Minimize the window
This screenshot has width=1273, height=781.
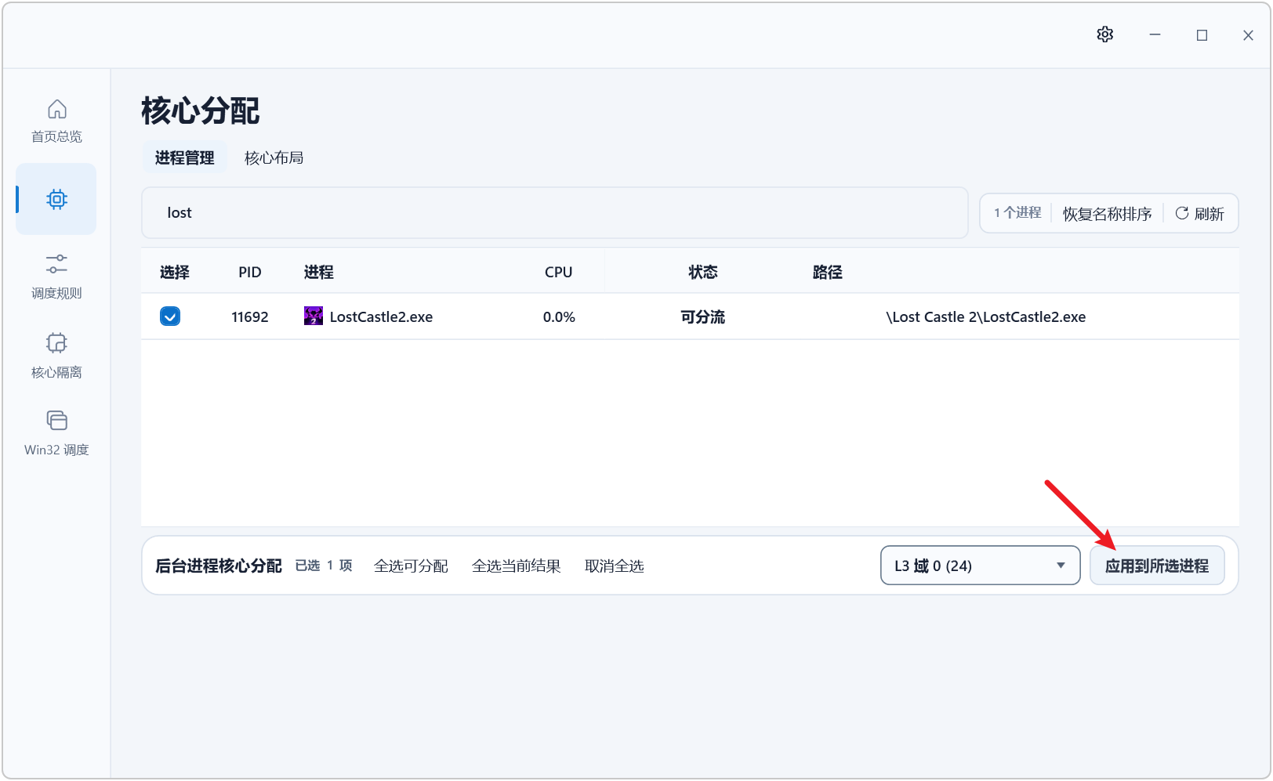1155,35
